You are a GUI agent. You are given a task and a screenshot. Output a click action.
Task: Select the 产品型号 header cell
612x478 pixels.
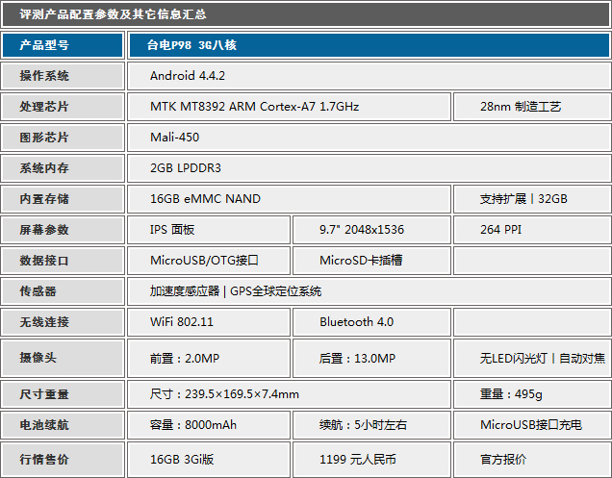click(63, 45)
